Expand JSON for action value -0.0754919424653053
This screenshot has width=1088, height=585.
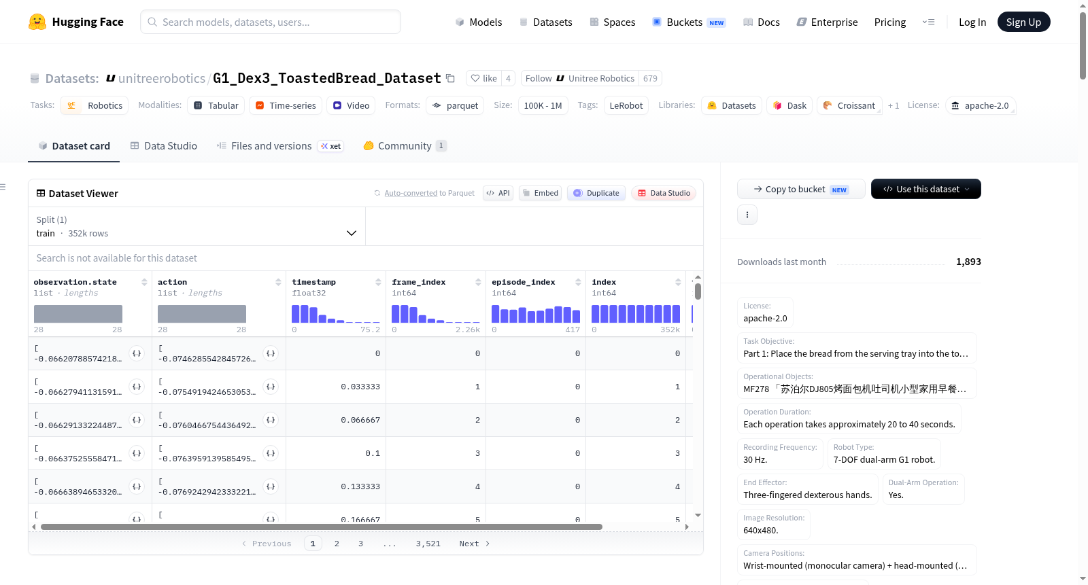click(271, 387)
